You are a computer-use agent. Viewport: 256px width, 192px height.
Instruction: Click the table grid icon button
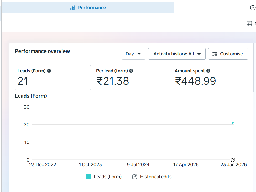pos(249,24)
